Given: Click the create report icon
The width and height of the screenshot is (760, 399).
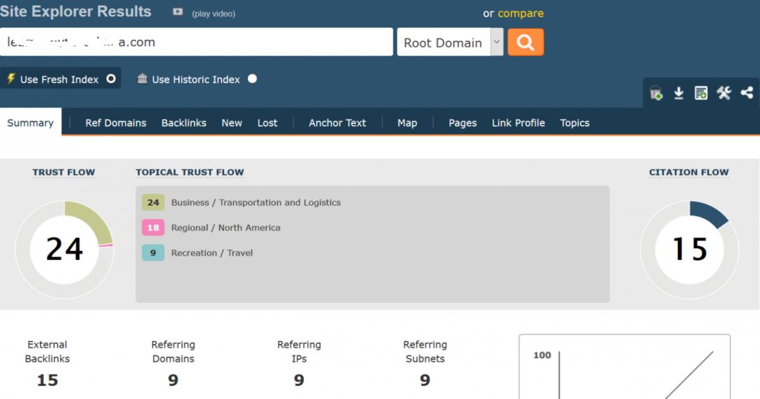Looking at the screenshot, I should click(700, 94).
